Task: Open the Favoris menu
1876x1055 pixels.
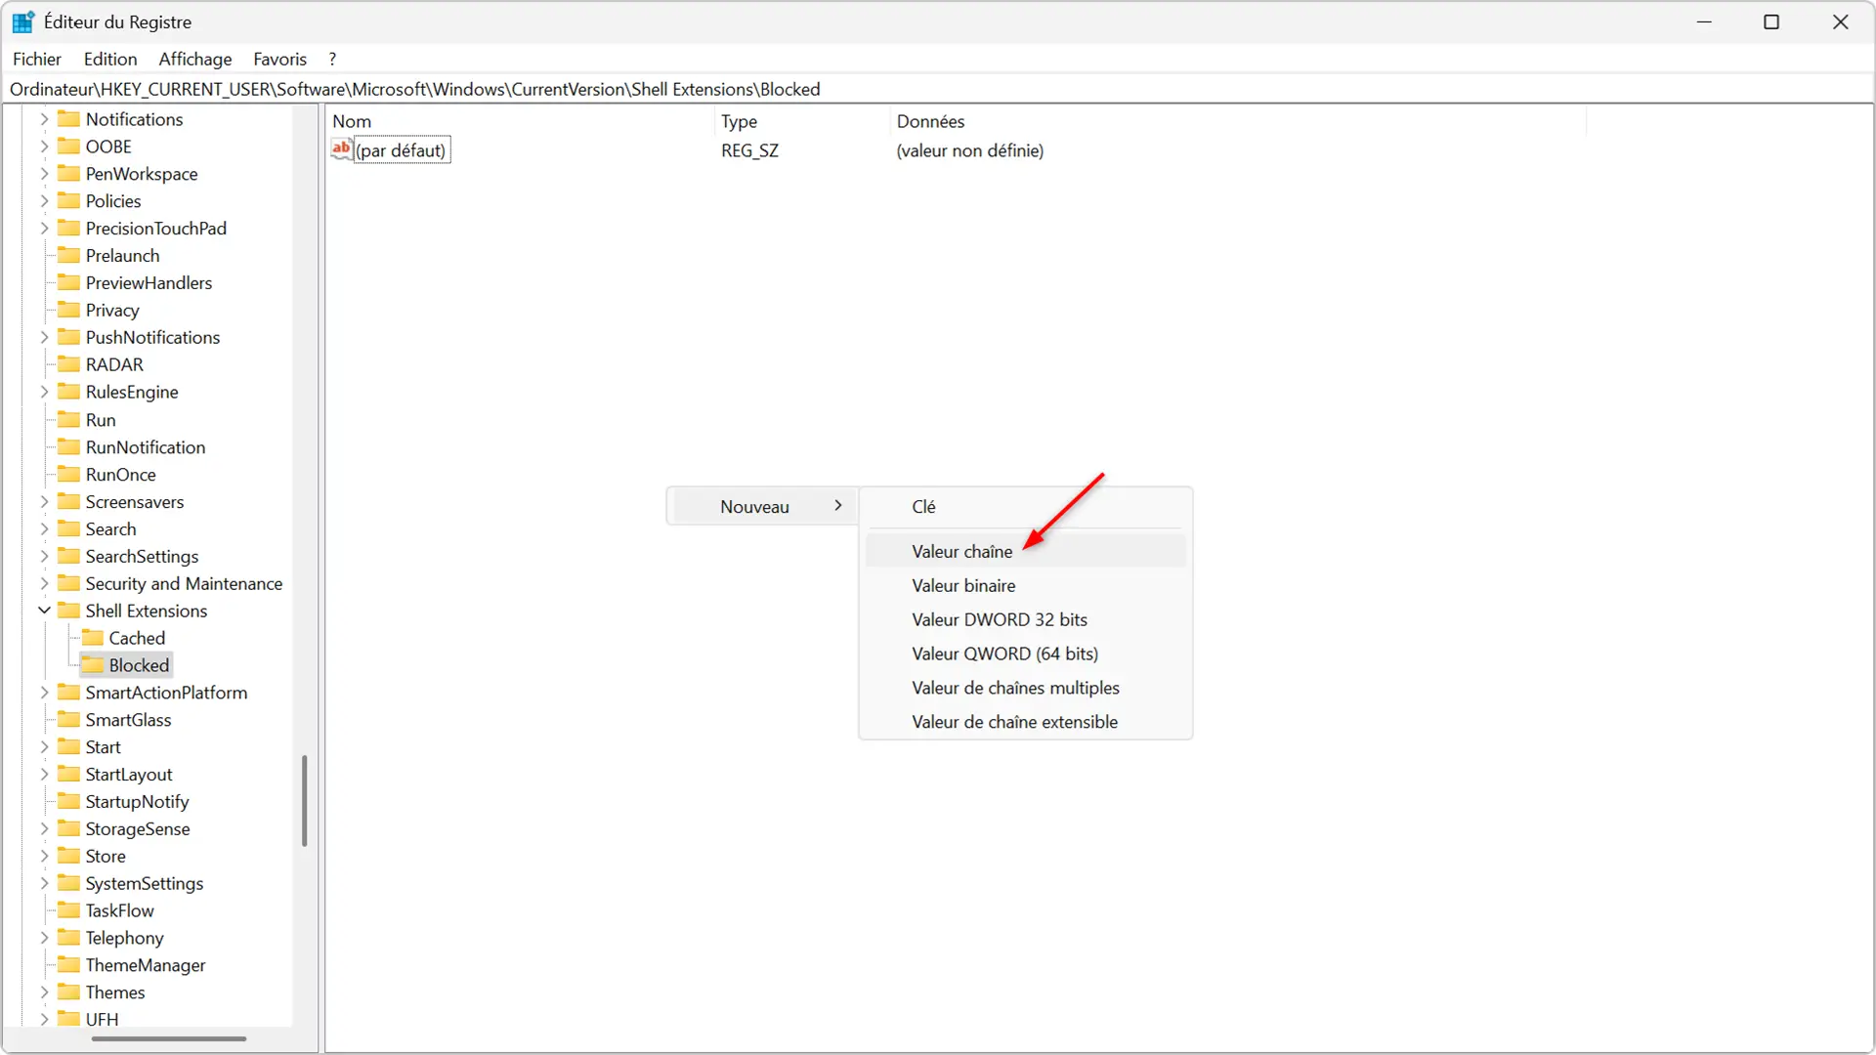Action: pos(279,60)
